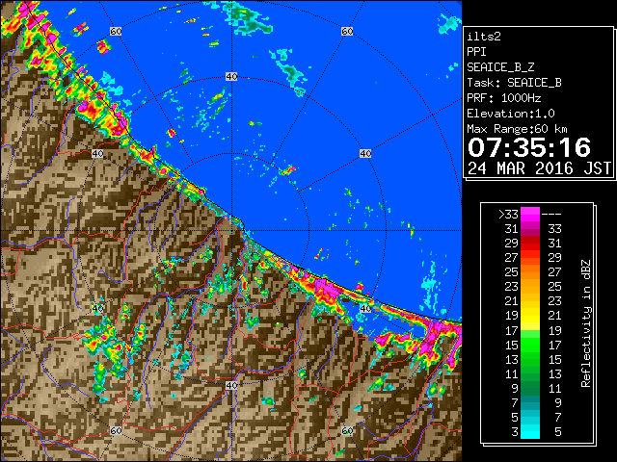Click the 60 km ring label in the south-southwest

[116, 431]
